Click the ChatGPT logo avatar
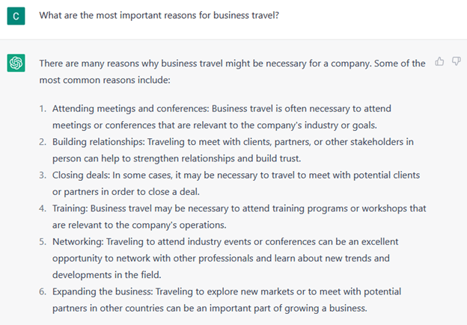This screenshot has height=325, width=467. pyautogui.click(x=16, y=64)
